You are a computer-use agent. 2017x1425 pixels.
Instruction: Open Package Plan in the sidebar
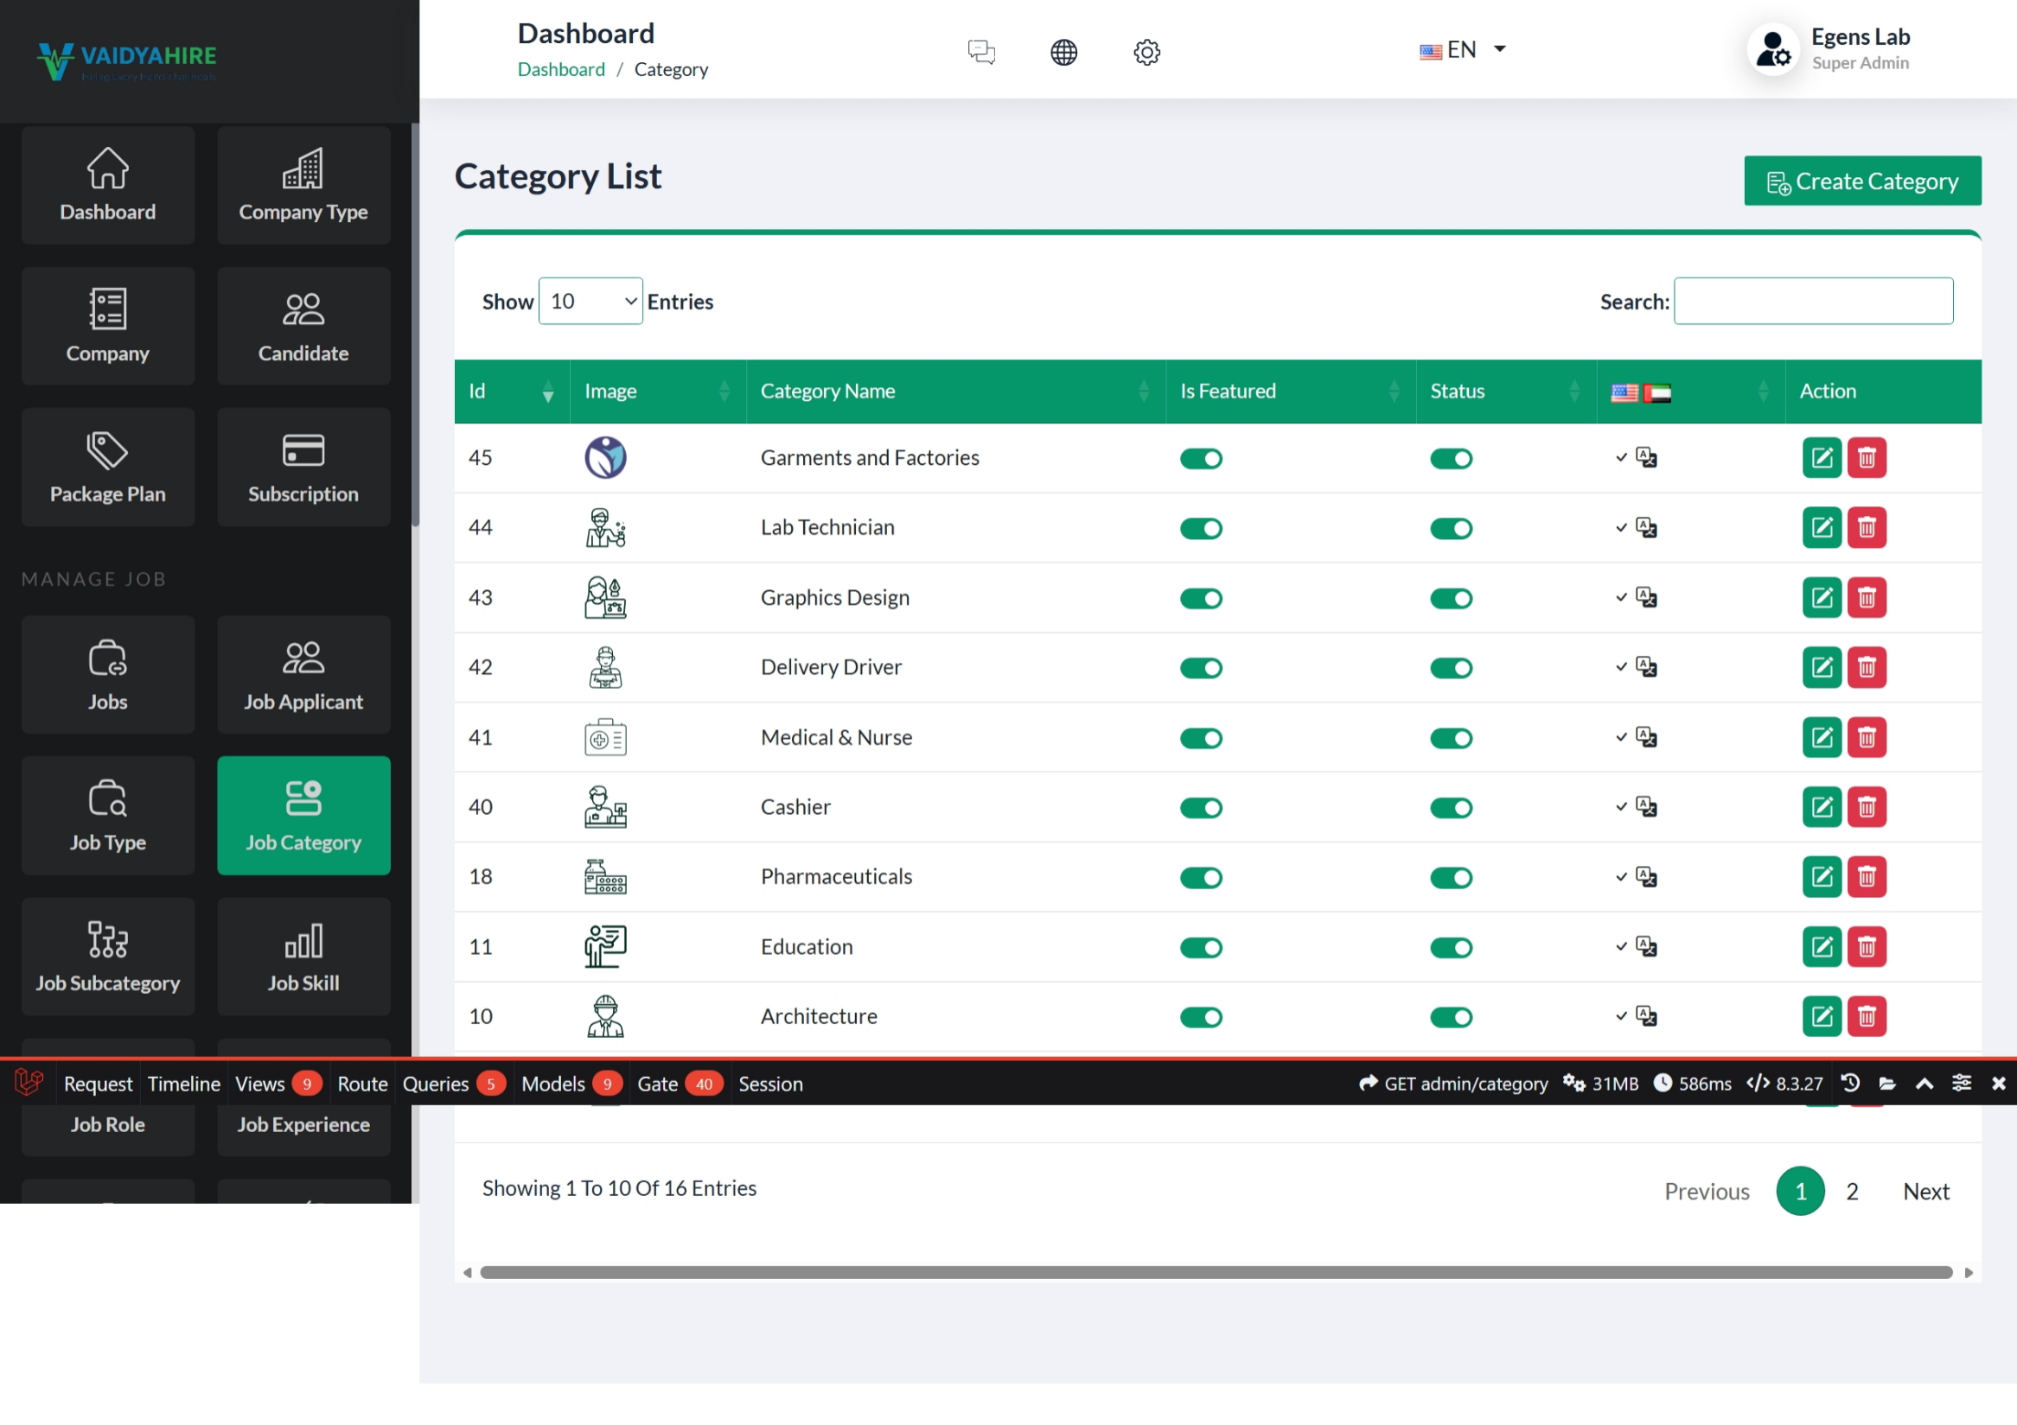point(108,468)
